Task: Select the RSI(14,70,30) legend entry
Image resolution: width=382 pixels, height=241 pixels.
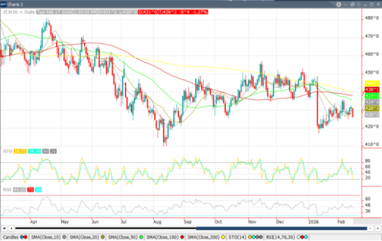Action: coord(287,237)
